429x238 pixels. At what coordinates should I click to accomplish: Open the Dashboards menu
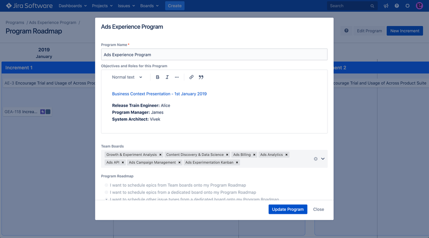pyautogui.click(x=73, y=6)
